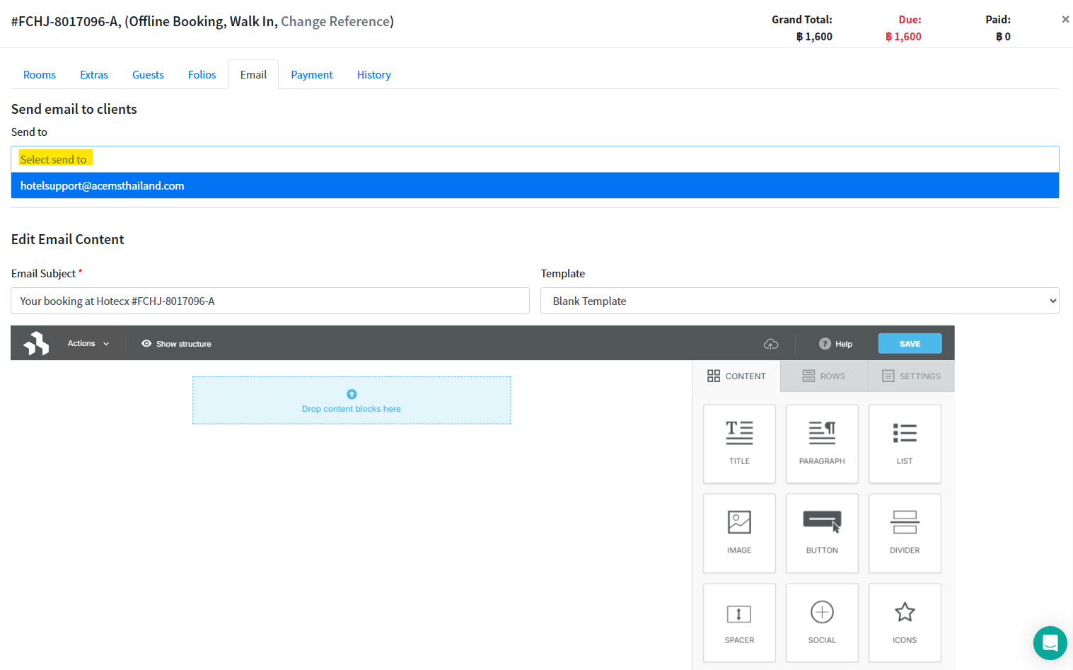Select the Spacer content block
Screen dimensions: 1073x670
(739, 623)
